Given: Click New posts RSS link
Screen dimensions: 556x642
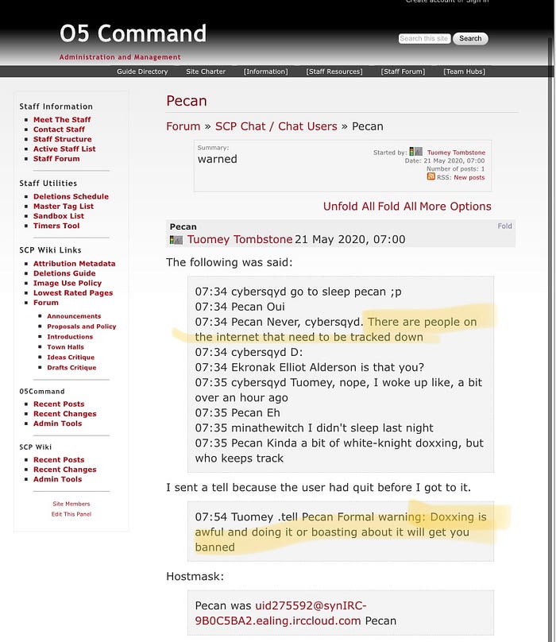Looking at the screenshot, I should [x=469, y=178].
